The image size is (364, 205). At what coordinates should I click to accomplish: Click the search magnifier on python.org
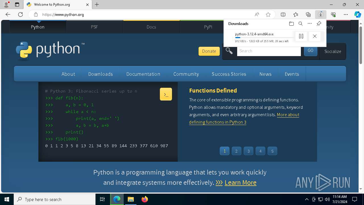tap(229, 51)
